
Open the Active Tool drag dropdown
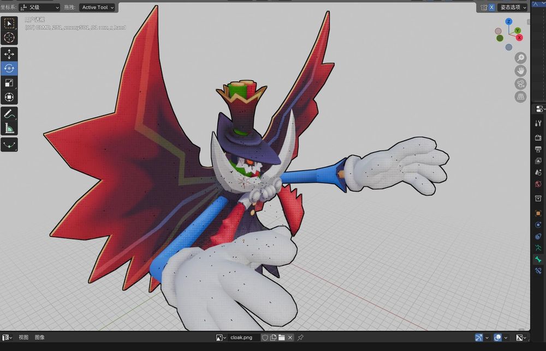pos(98,7)
